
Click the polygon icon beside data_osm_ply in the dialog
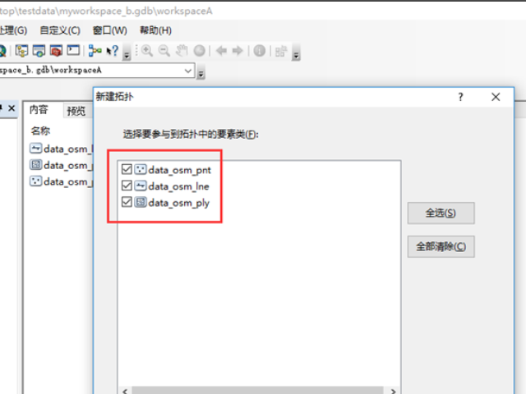(x=141, y=202)
